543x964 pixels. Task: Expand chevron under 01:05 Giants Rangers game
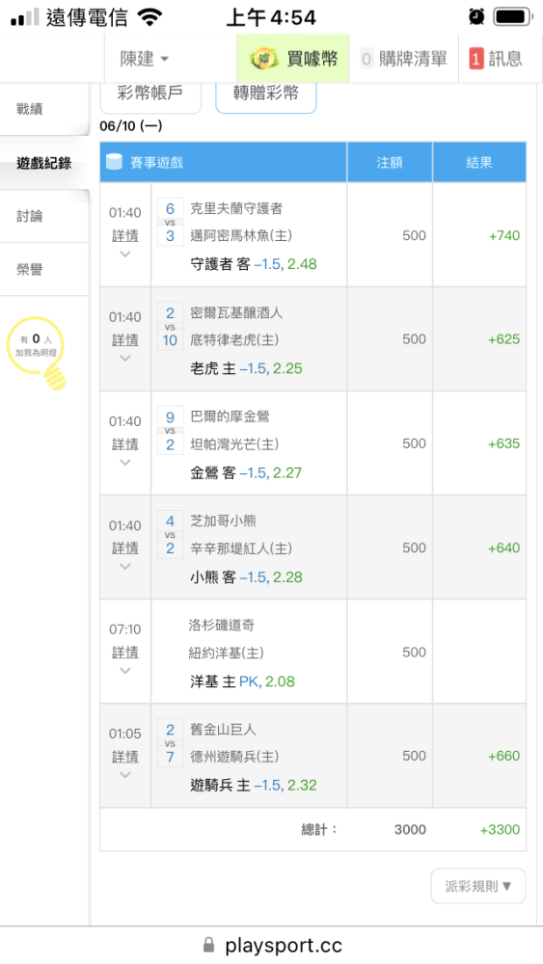[x=125, y=775]
